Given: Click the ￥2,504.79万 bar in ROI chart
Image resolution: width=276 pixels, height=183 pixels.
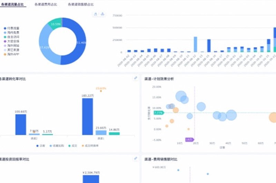Looking at the screenshot, I should [91, 179].
